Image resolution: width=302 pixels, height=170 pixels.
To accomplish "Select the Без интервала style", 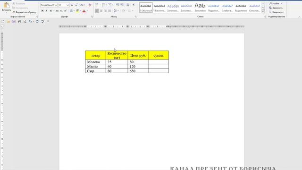I will click(x=159, y=8).
